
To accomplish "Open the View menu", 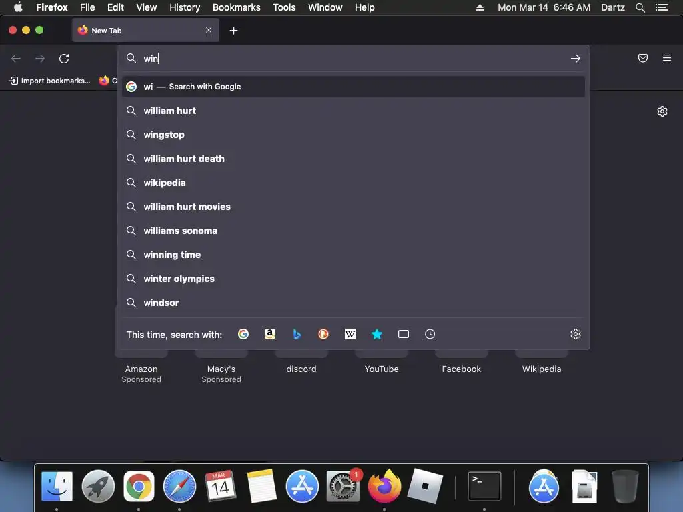I will (x=146, y=7).
